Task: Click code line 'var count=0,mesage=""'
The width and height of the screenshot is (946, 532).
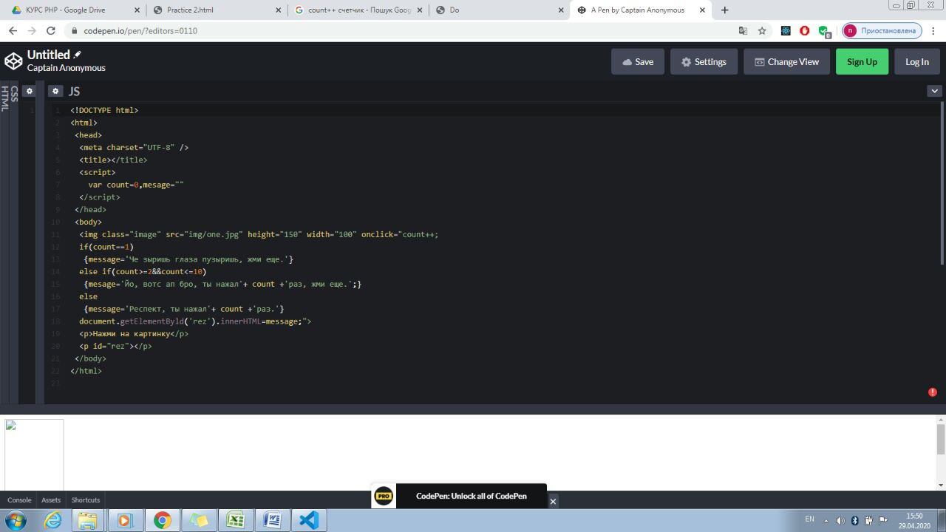Action: (136, 185)
